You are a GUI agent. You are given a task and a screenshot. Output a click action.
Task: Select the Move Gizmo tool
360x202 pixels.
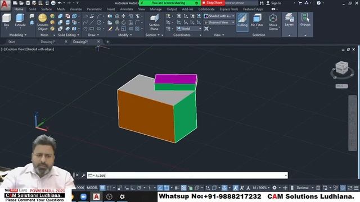[273, 22]
